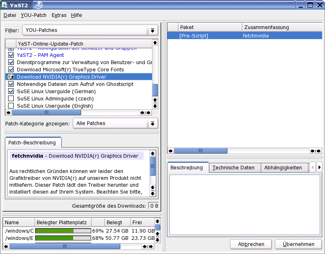Click right tab-scroll arrow next to Abhängigkeiten
The width and height of the screenshot is (325, 254).
[319, 167]
